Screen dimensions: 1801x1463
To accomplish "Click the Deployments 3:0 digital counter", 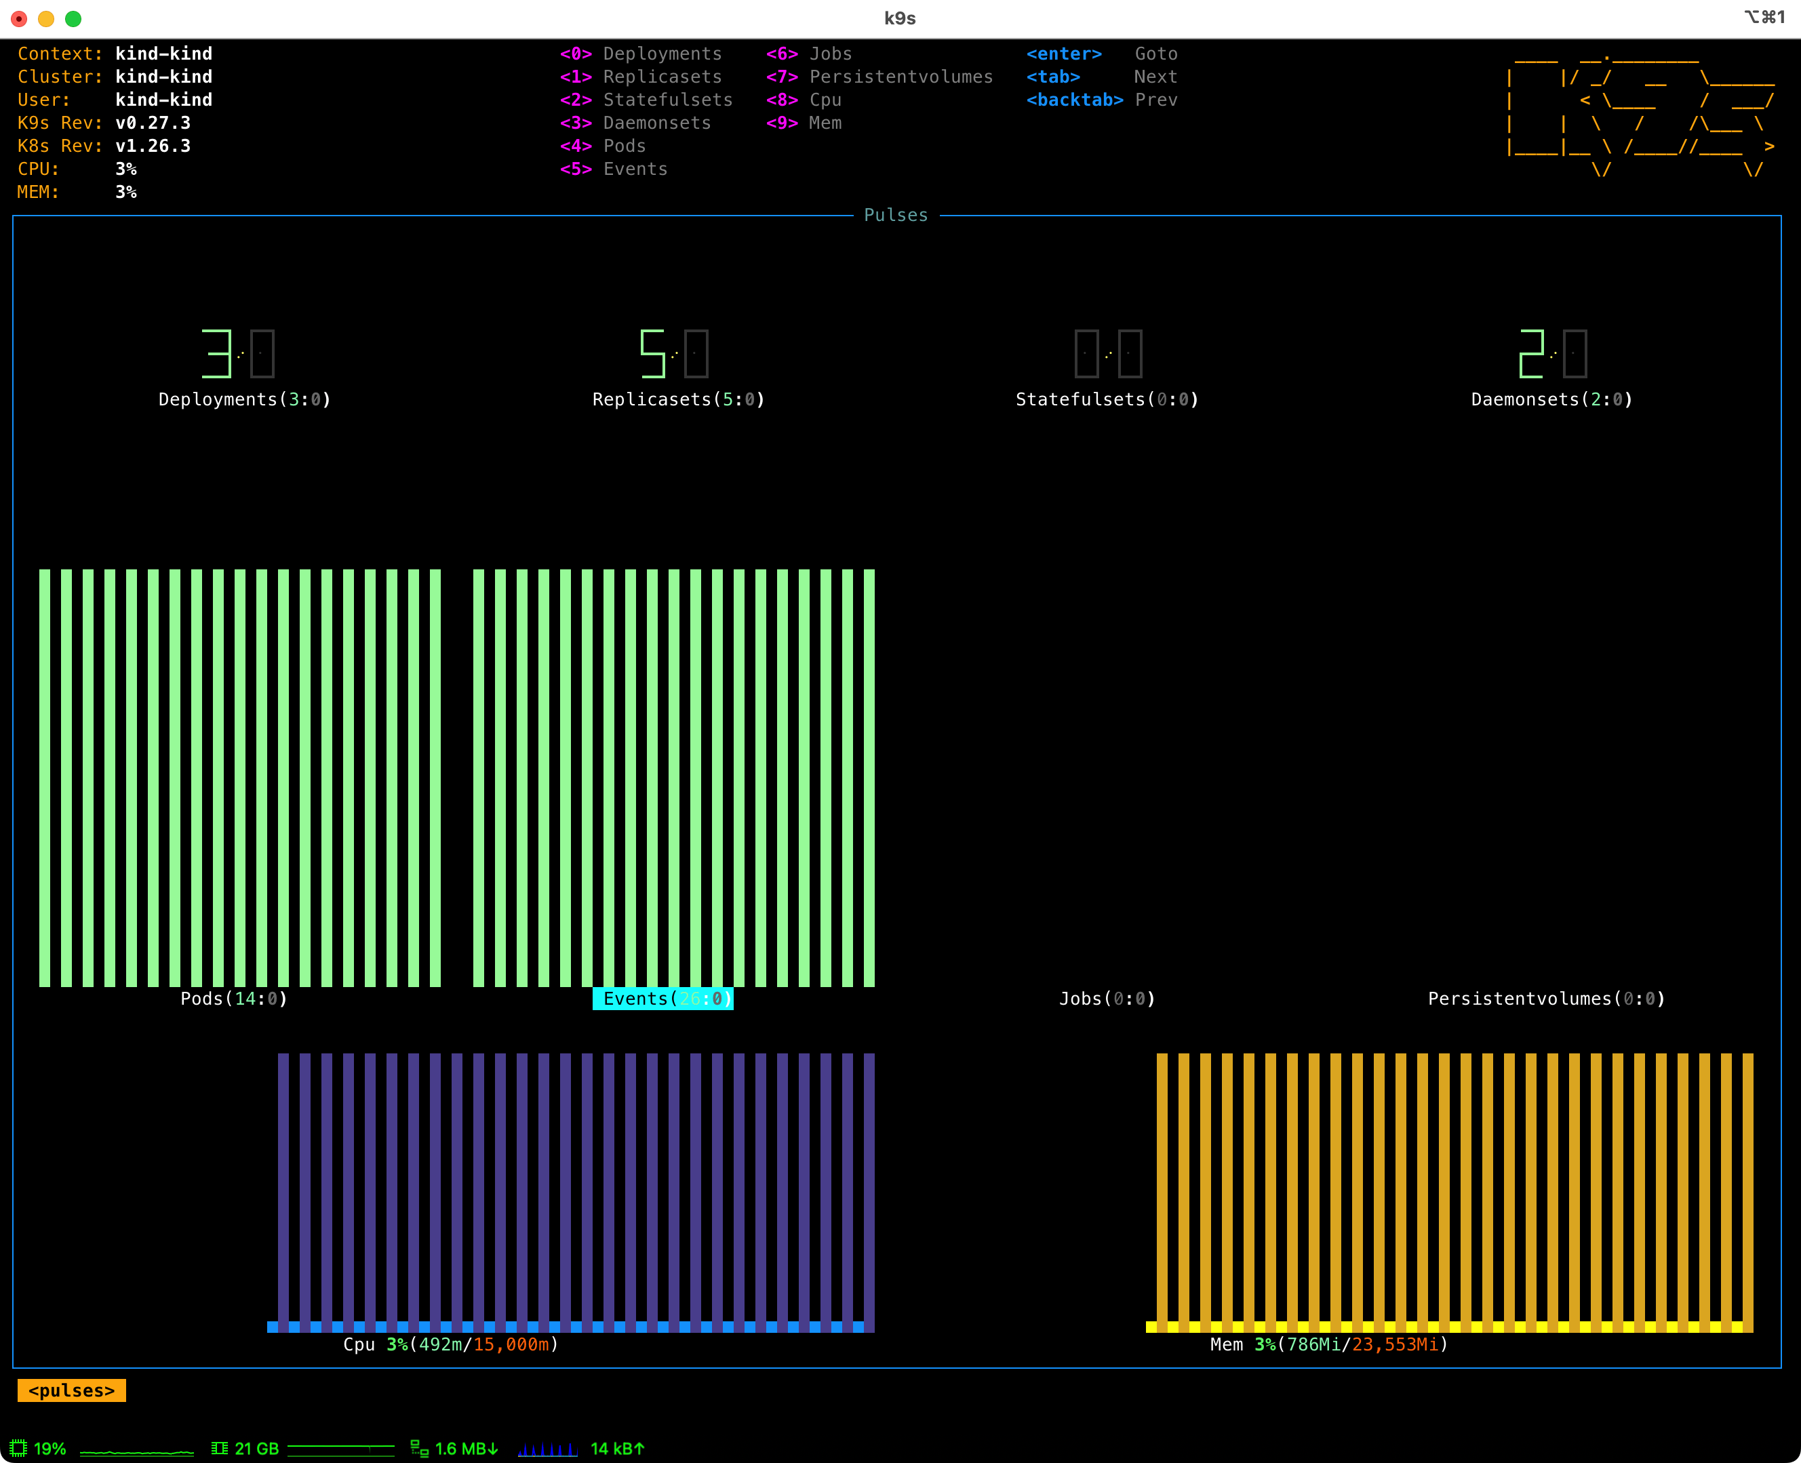I will pyautogui.click(x=239, y=353).
